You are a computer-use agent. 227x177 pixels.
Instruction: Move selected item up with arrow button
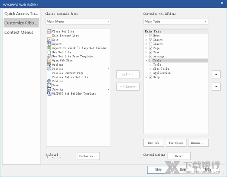[215, 75]
